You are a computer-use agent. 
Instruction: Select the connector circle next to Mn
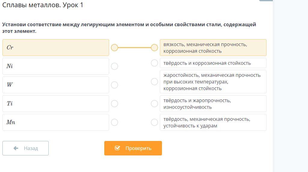(114, 122)
